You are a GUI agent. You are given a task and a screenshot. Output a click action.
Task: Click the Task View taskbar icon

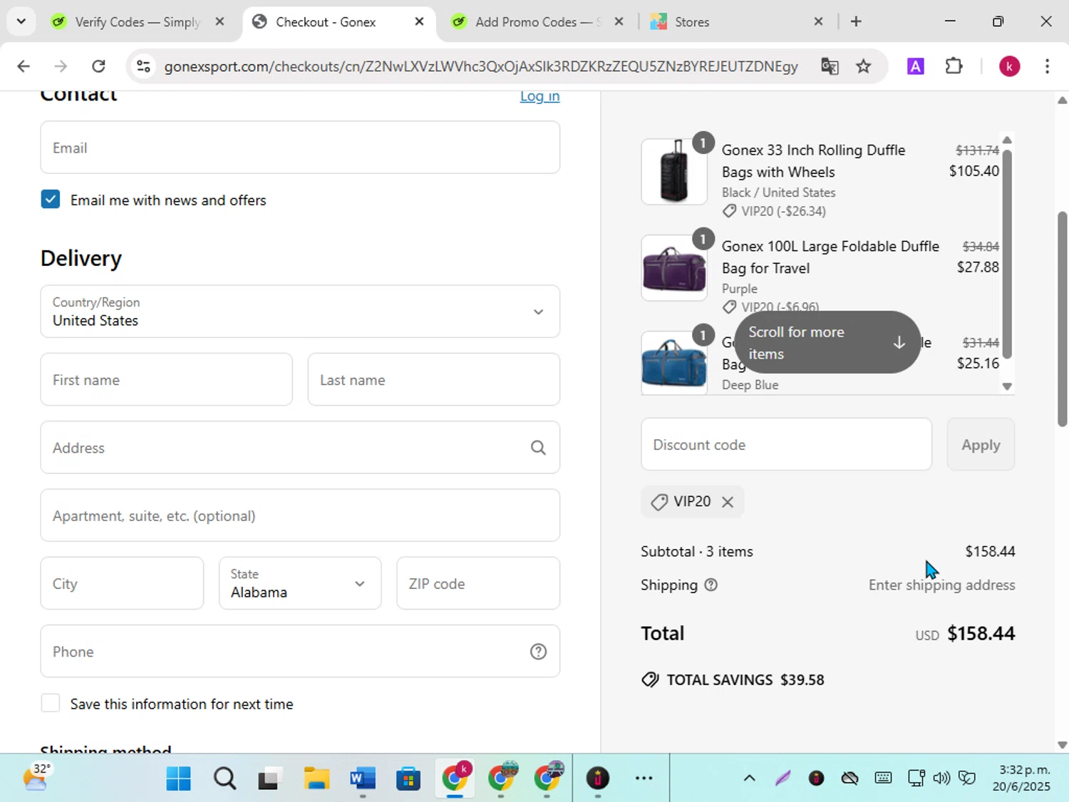pos(269,778)
